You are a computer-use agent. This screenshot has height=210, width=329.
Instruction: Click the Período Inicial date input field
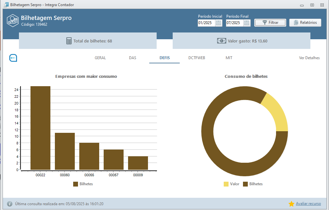click(206, 23)
